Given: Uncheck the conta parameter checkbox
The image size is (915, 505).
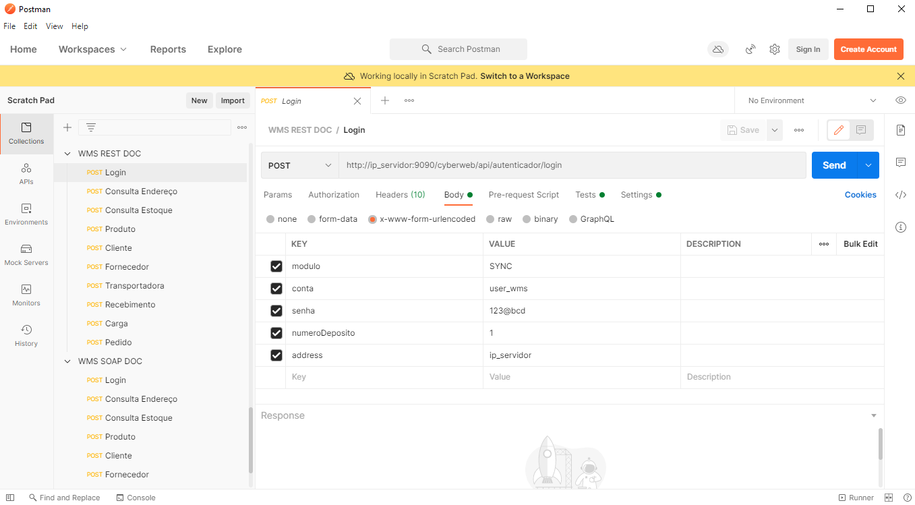Looking at the screenshot, I should pyautogui.click(x=276, y=289).
